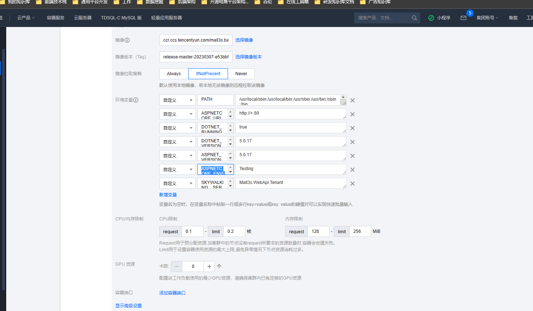This screenshot has height=311, width=533.
Task: Select the Never image pull policy
Action: pyautogui.click(x=241, y=74)
